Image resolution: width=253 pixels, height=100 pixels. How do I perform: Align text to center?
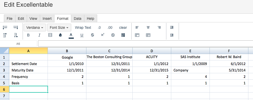148,28
